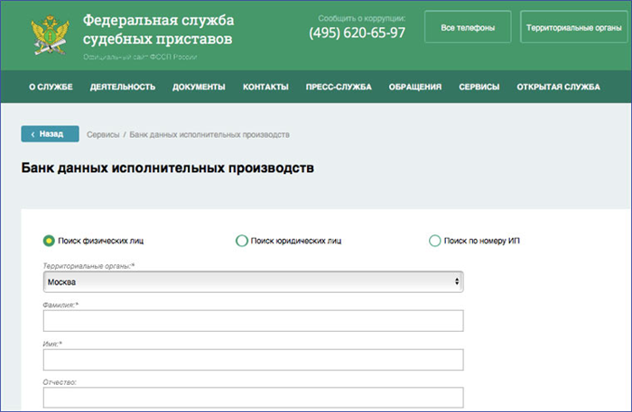Open ОБРАЩЕНИЯ in the navigation bar
The width and height of the screenshot is (632, 412).
(x=415, y=87)
